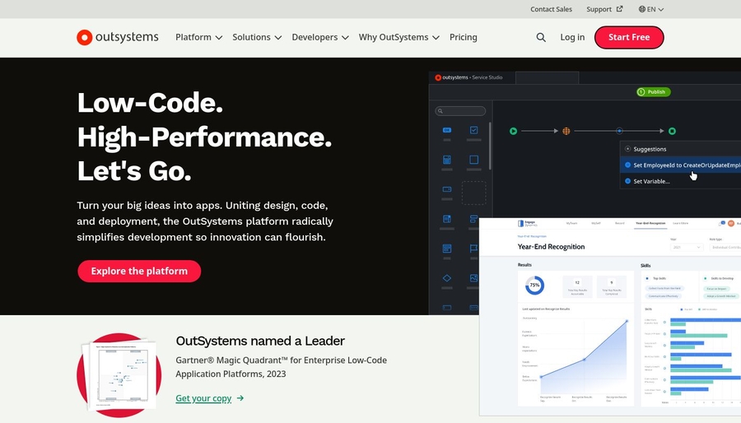741x423 pixels.
Task: Click the green end node in the flow
Action: pos(672,131)
